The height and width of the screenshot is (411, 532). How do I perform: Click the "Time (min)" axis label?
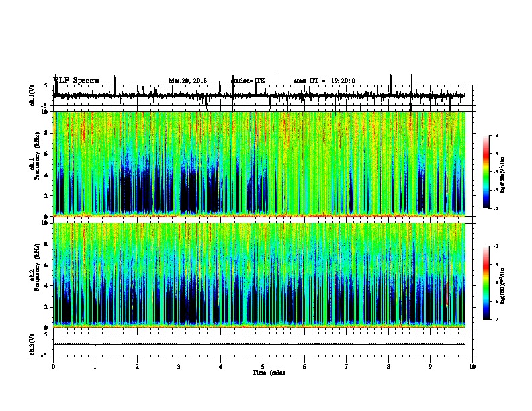[269, 373]
